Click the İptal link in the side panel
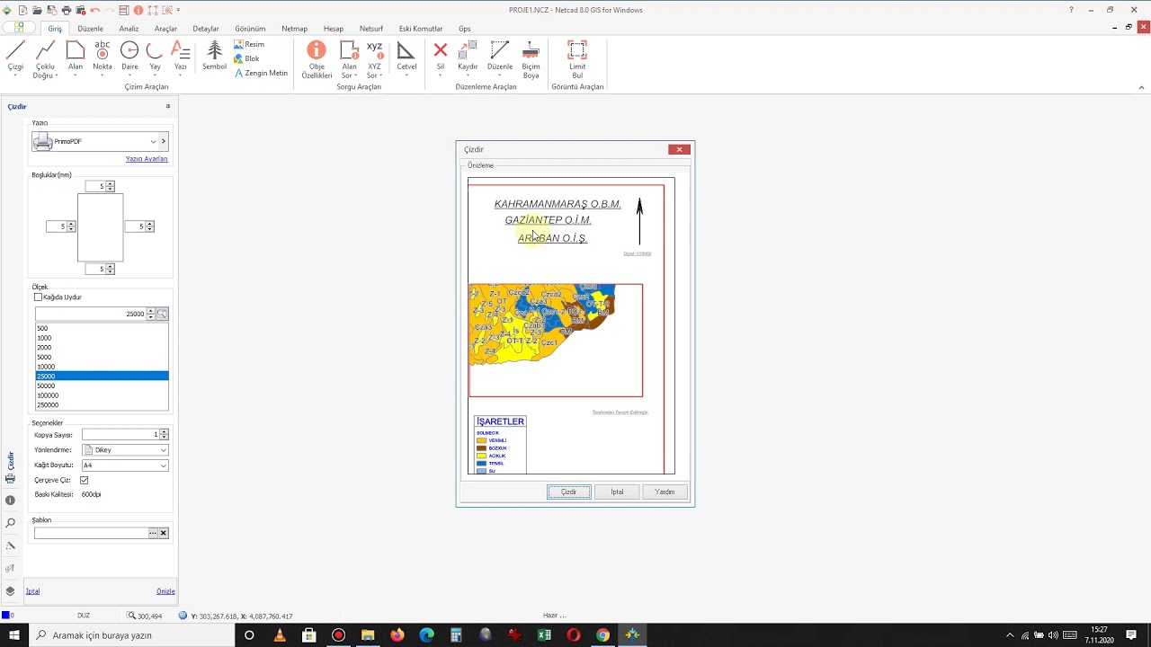The height and width of the screenshot is (647, 1151). (32, 591)
